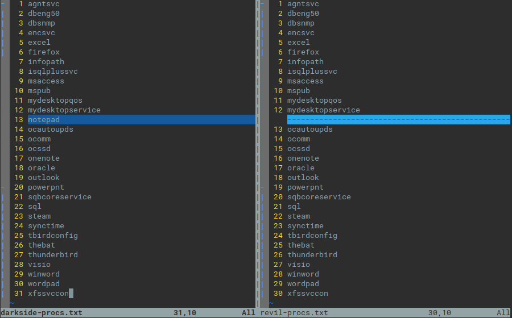Click mydesktopqos in the darkside-procs.txt pane

click(55, 101)
